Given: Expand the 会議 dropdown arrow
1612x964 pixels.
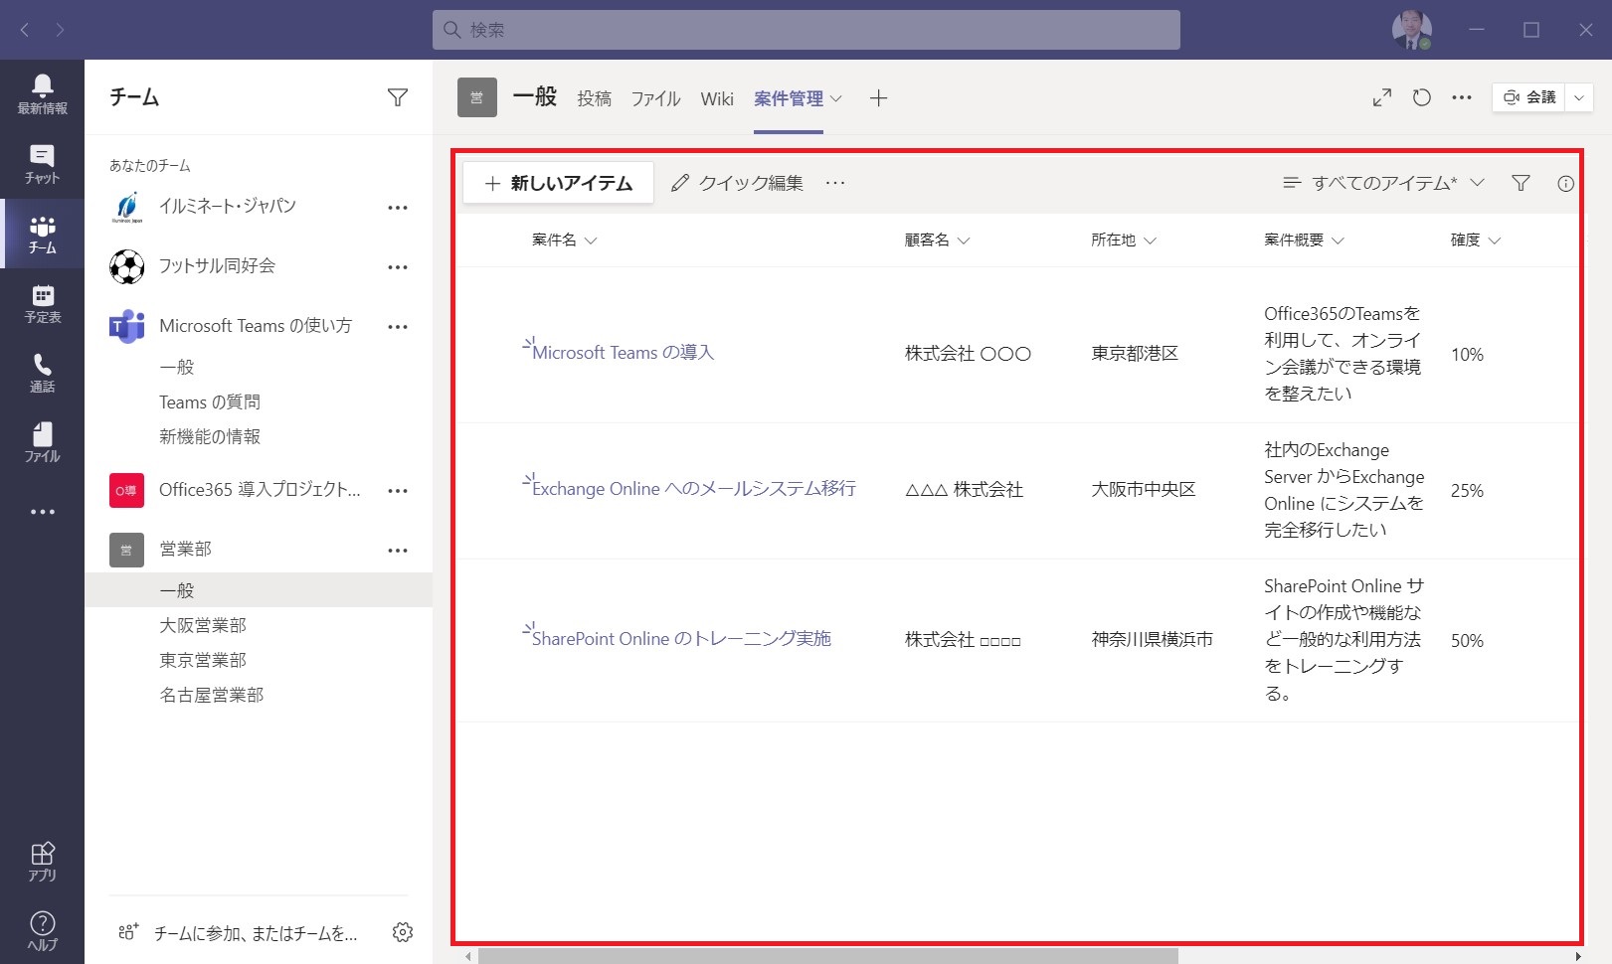Looking at the screenshot, I should pos(1579,97).
